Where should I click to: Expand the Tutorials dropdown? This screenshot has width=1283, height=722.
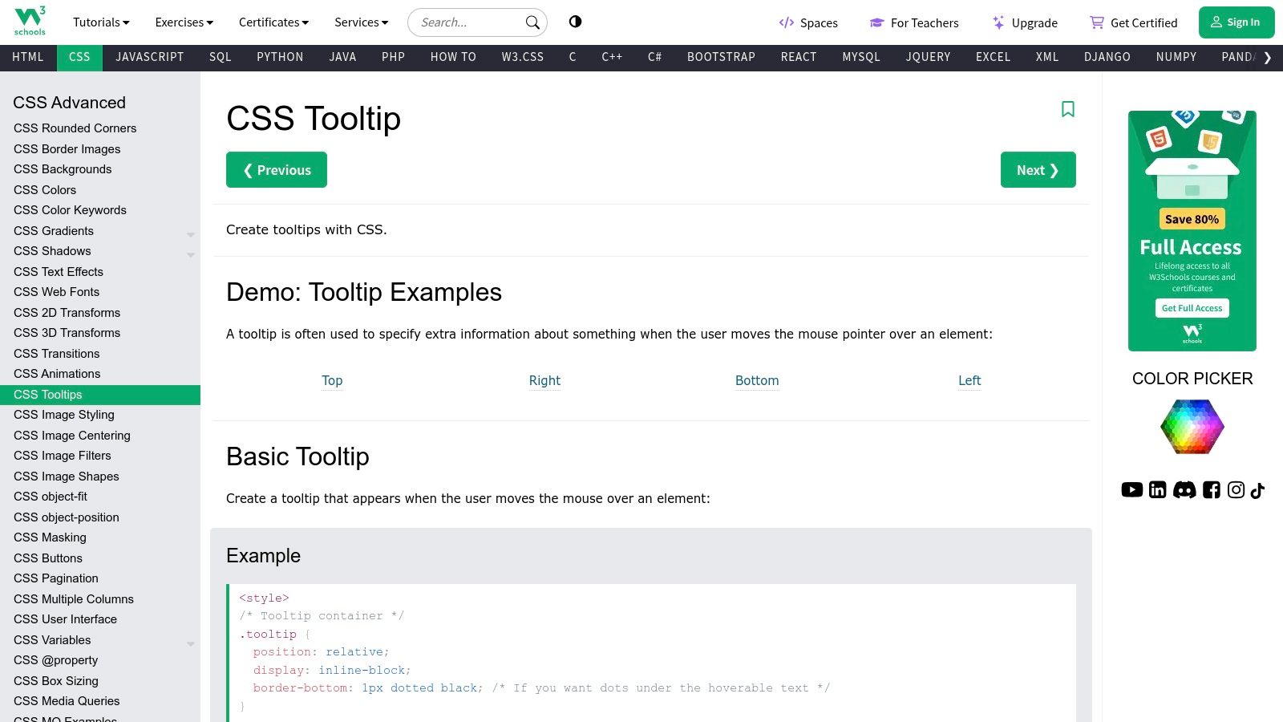[x=101, y=22]
